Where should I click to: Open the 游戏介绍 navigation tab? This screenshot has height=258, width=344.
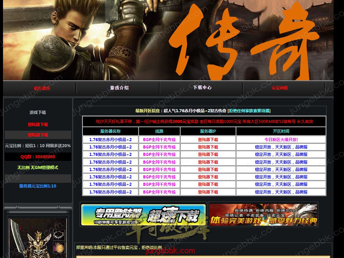[119, 88]
